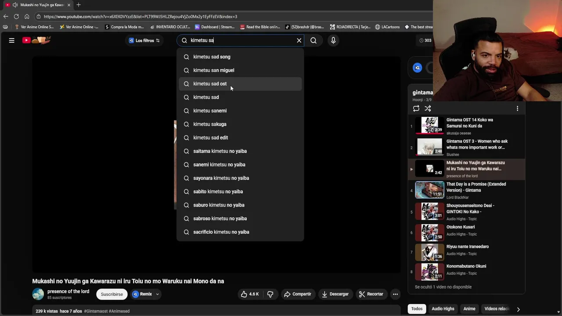Like the video with thumbs-up 4.6 K

(x=250, y=294)
